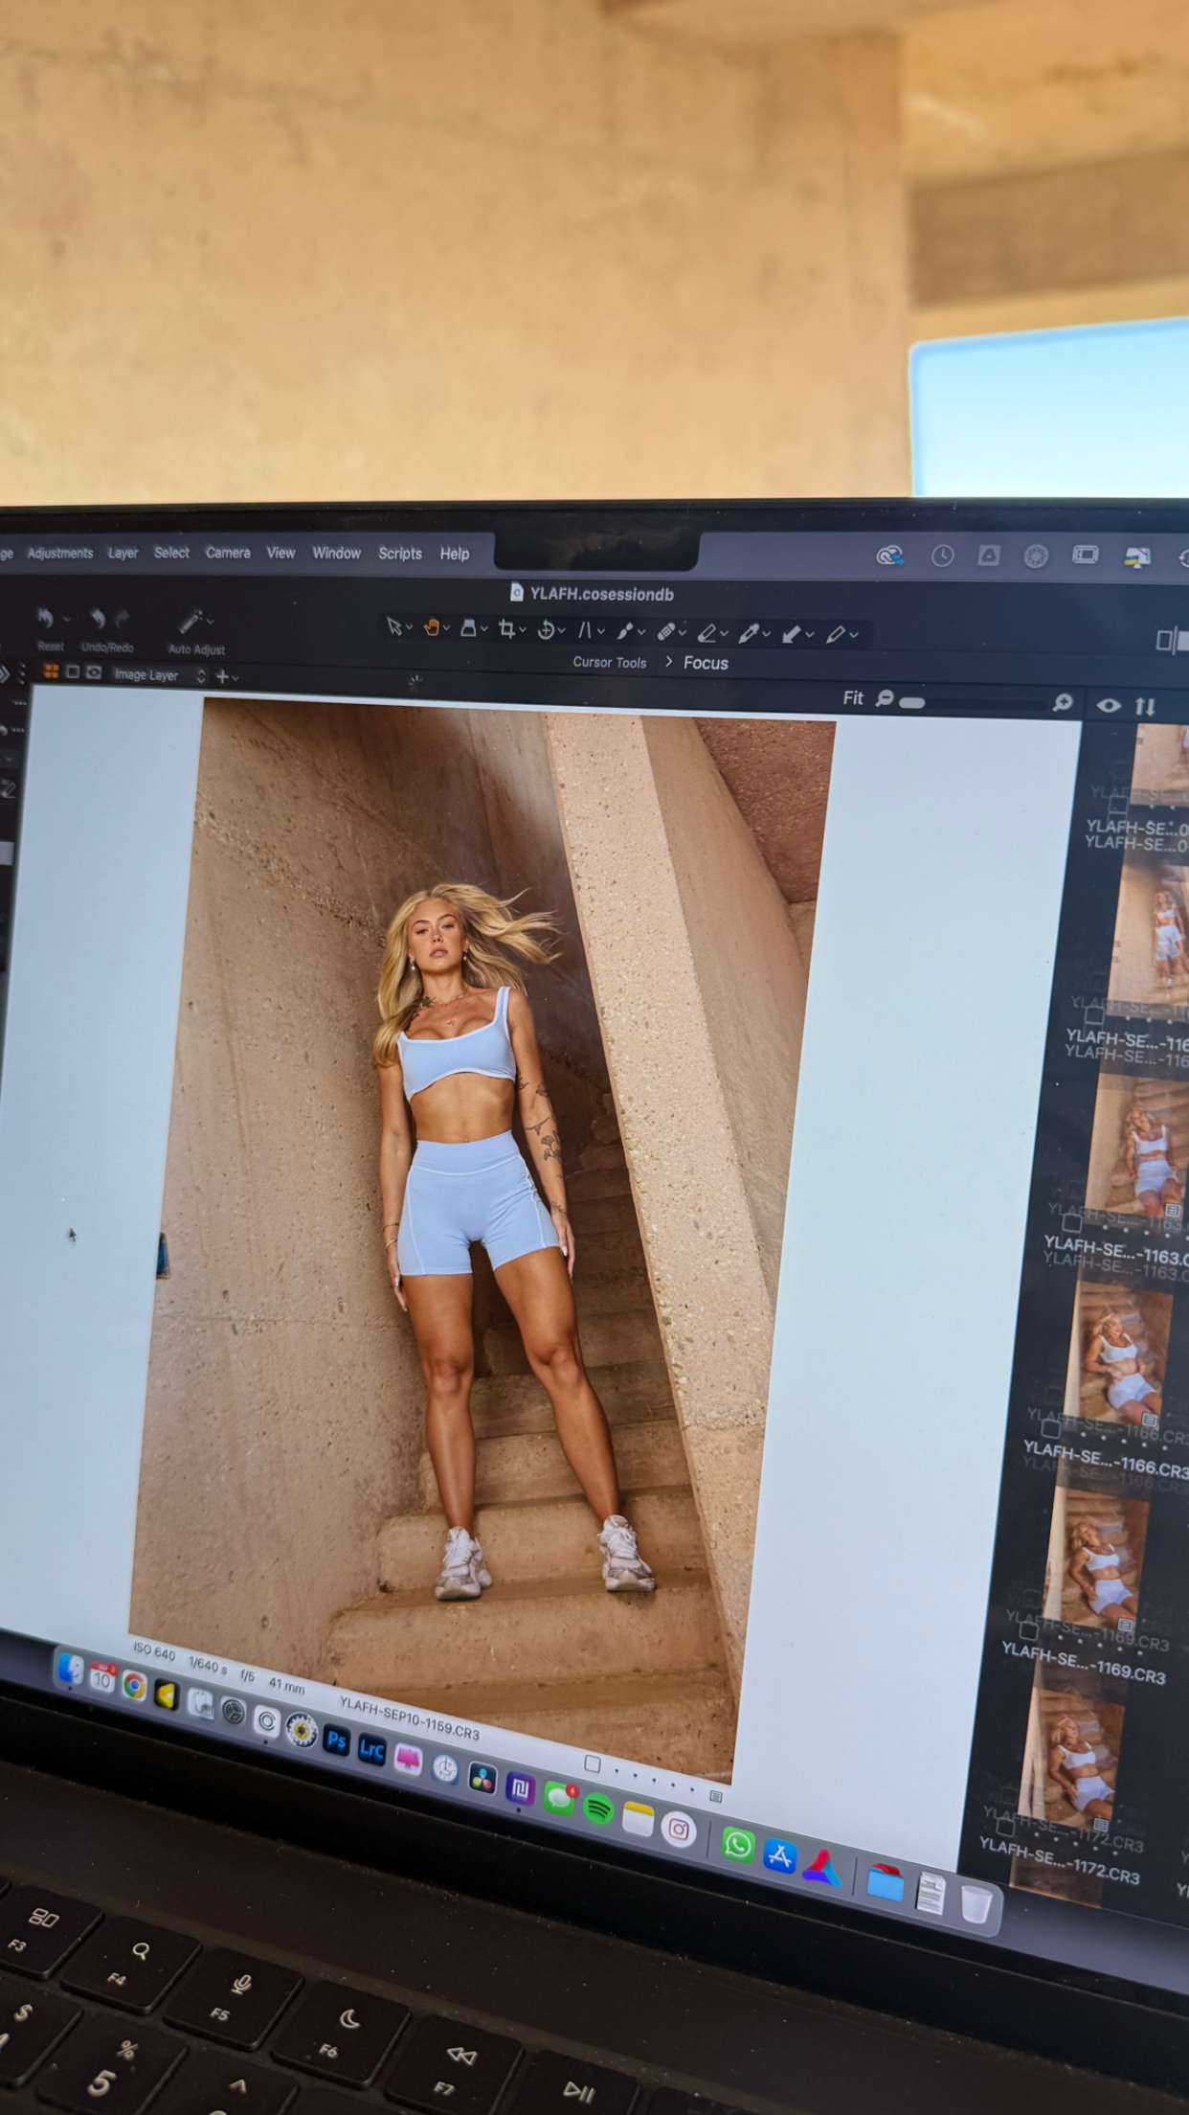Screen dimensions: 1189x2115
Task: Open Photoshop from the dock
Action: point(336,1740)
